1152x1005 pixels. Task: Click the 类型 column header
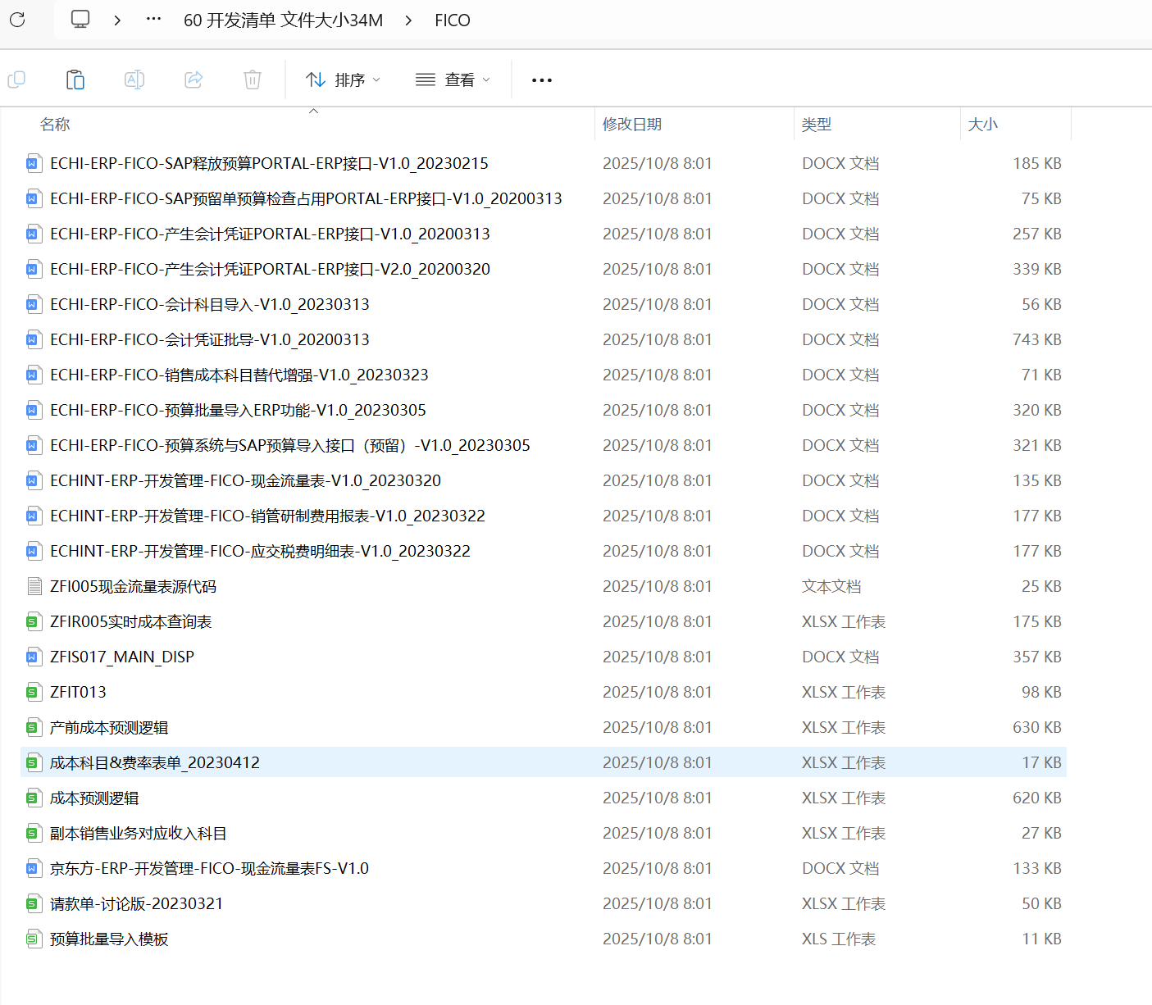pos(816,125)
